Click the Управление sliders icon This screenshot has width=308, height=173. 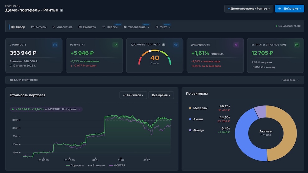125,27
